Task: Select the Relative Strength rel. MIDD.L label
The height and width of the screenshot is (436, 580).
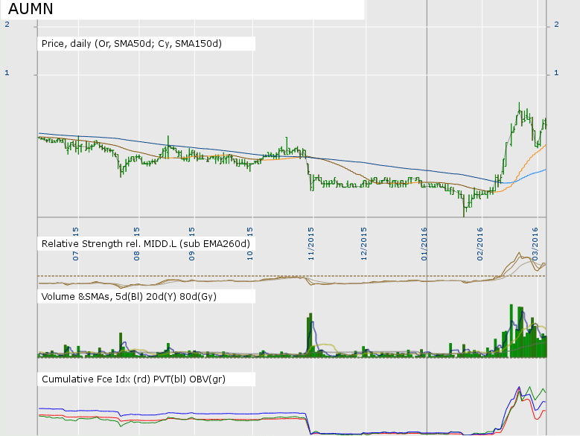Action: tap(145, 243)
